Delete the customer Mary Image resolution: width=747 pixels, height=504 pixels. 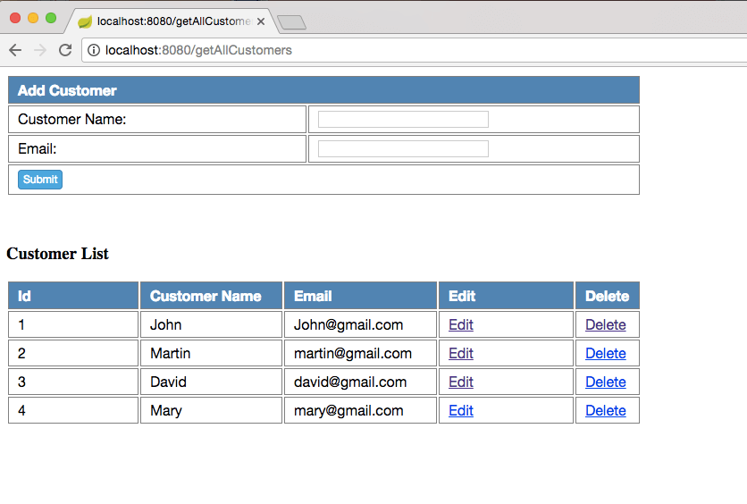(605, 411)
